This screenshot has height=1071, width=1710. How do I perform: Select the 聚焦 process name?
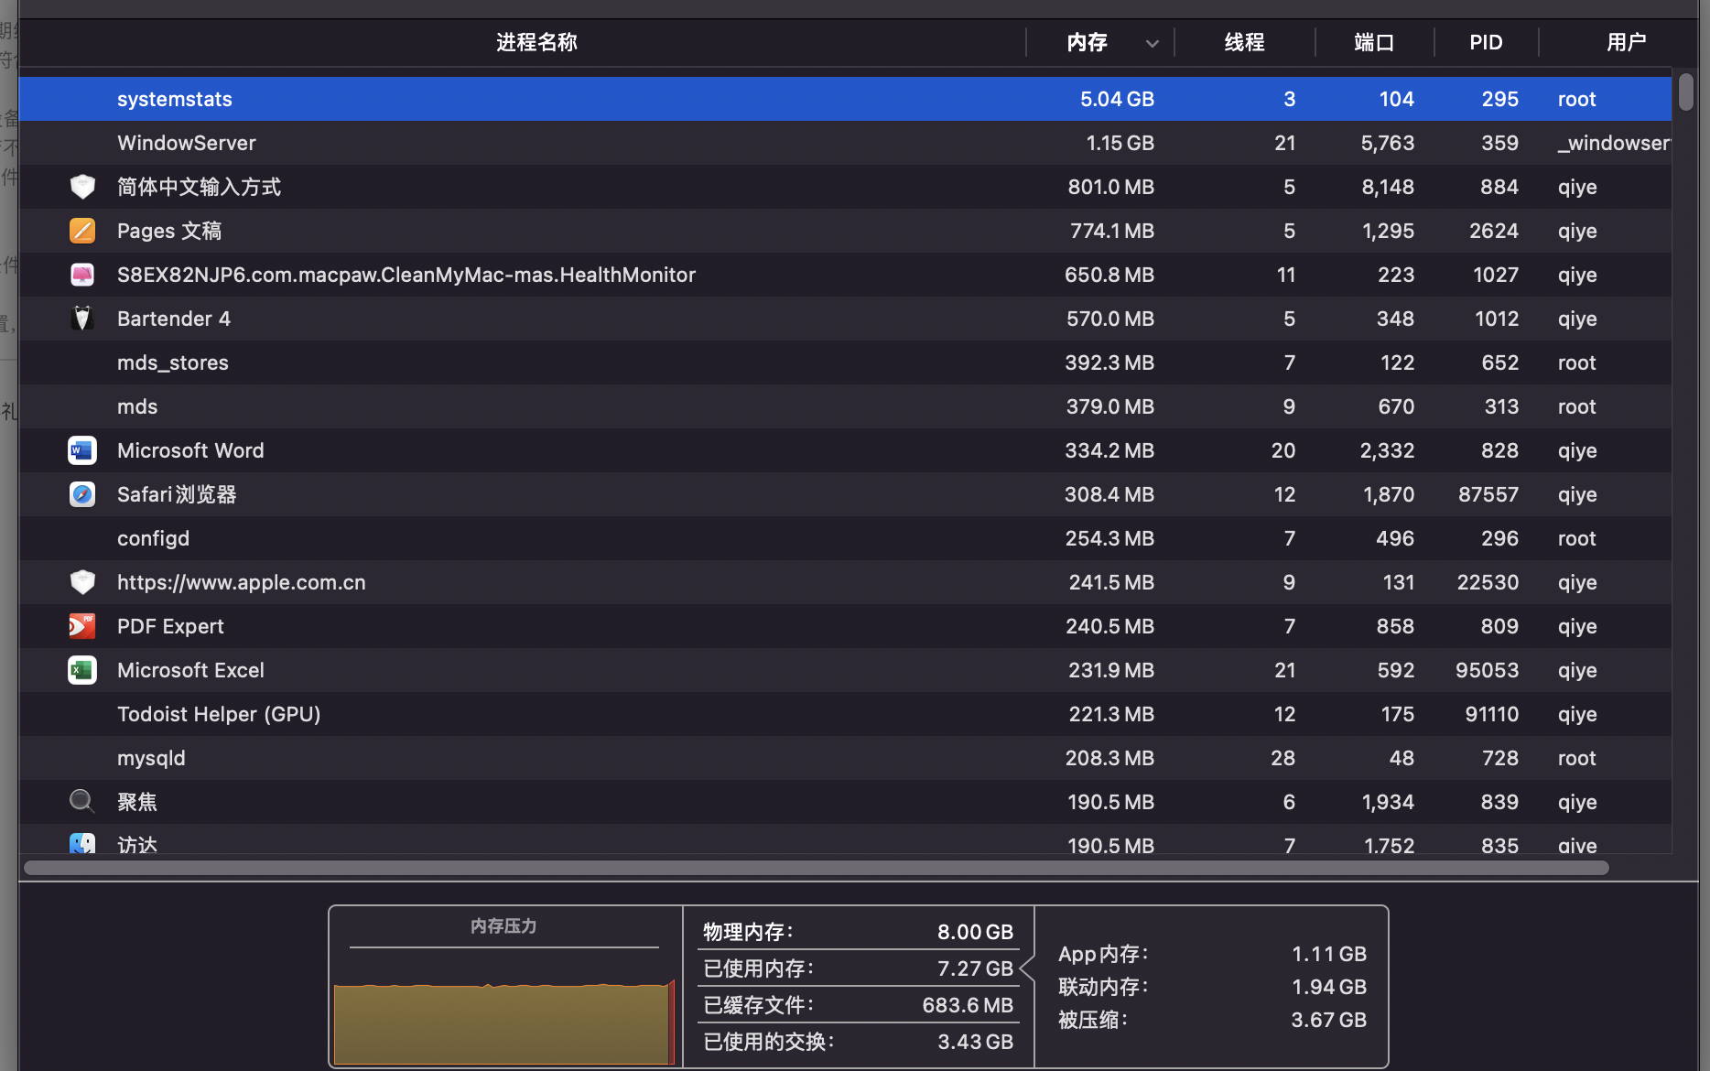pyautogui.click(x=137, y=802)
